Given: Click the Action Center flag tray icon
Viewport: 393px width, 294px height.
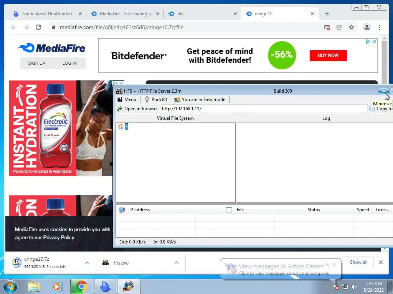Looking at the screenshot, I should (x=335, y=287).
